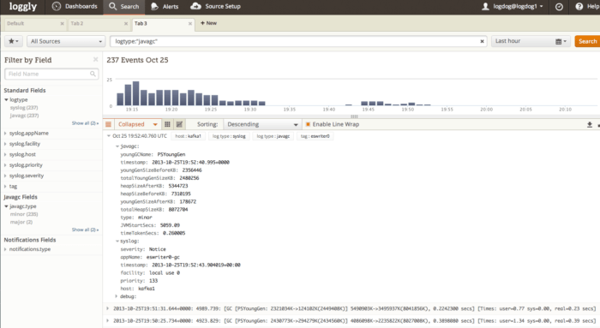Click the host: kafka1 tag

pyautogui.click(x=188, y=136)
